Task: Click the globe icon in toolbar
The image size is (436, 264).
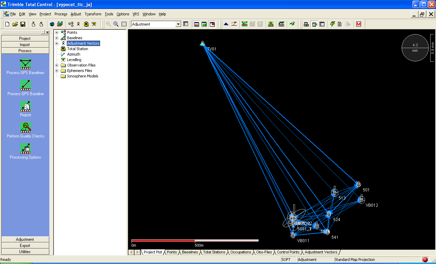Action: pos(52,24)
